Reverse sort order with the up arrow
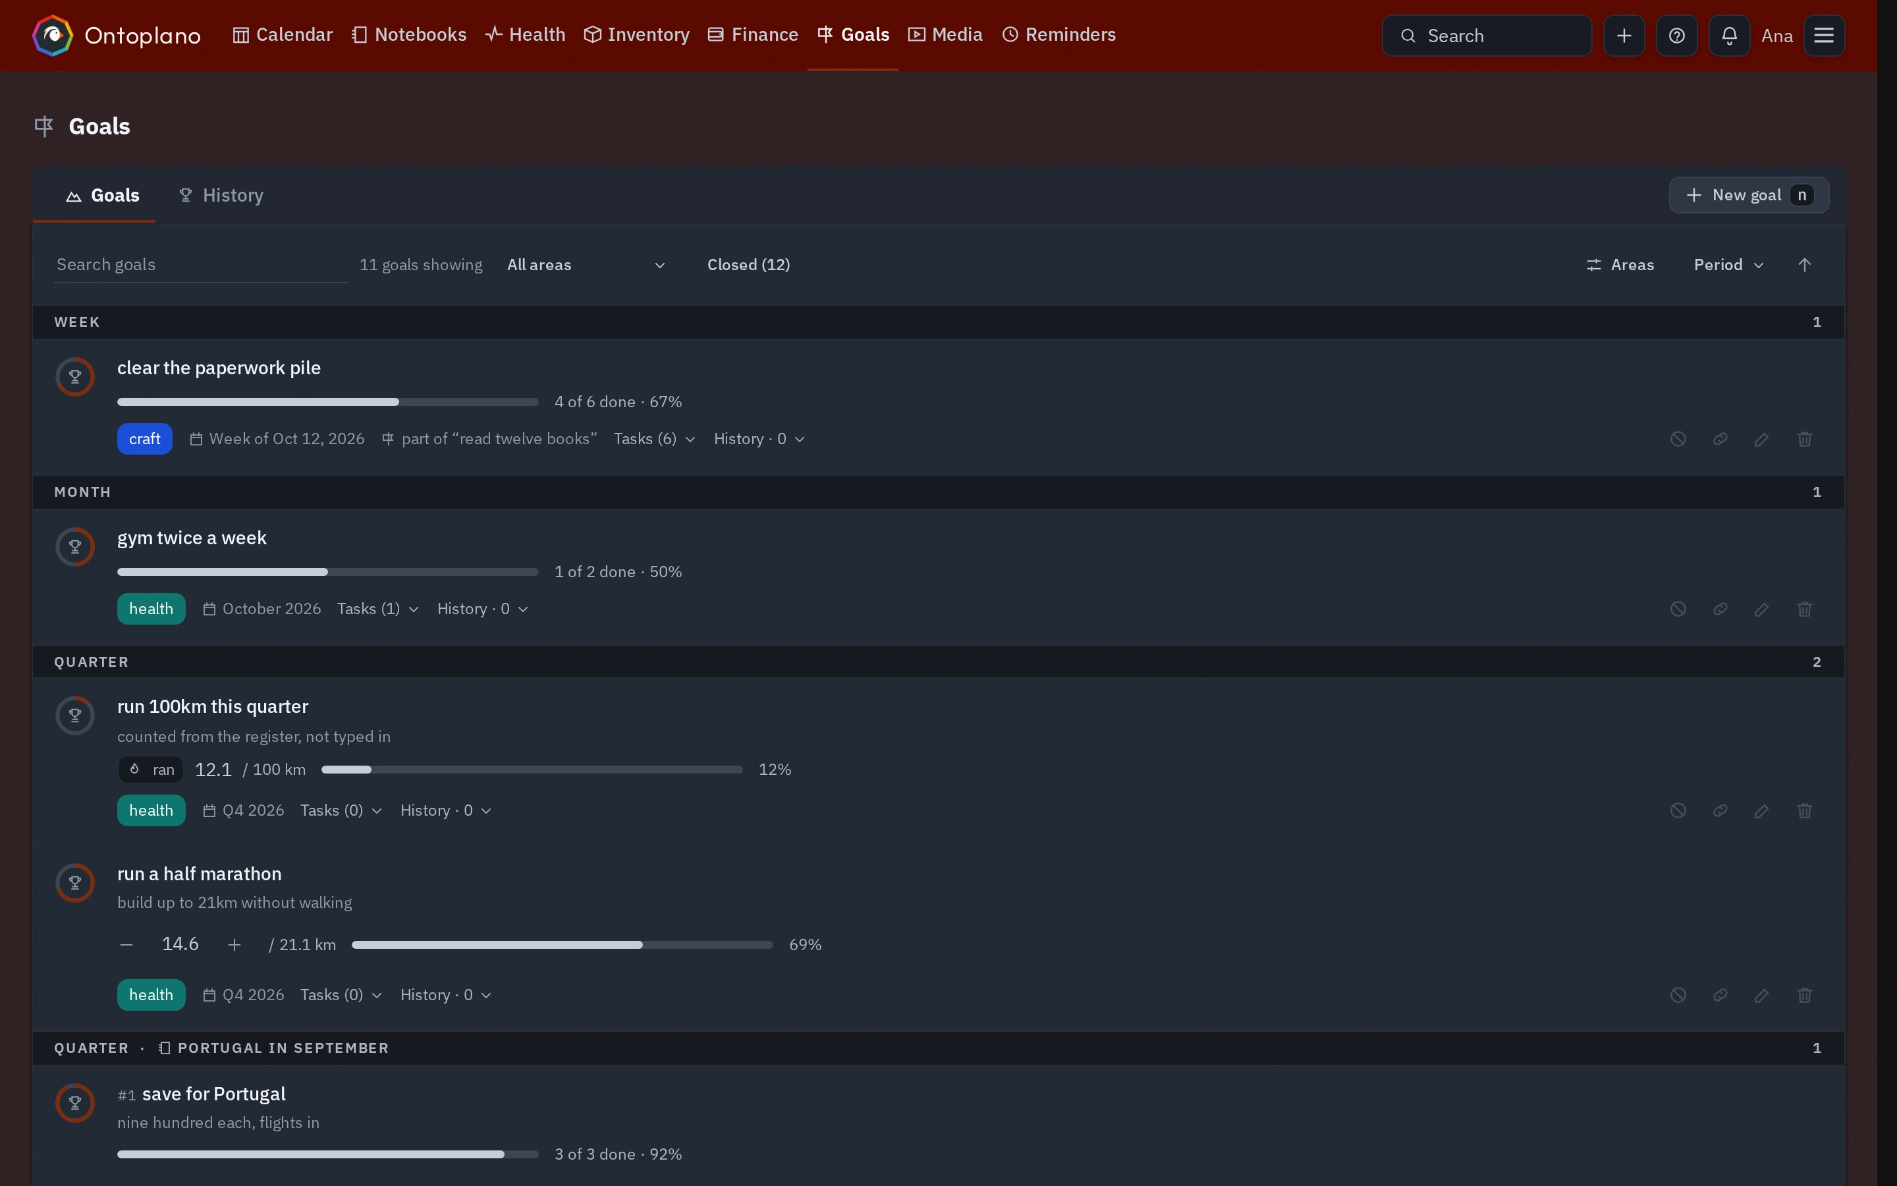The width and height of the screenshot is (1897, 1186). [x=1803, y=264]
